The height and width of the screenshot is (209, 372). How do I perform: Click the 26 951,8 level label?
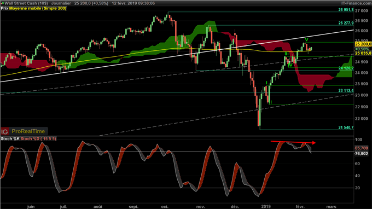coord(346,10)
